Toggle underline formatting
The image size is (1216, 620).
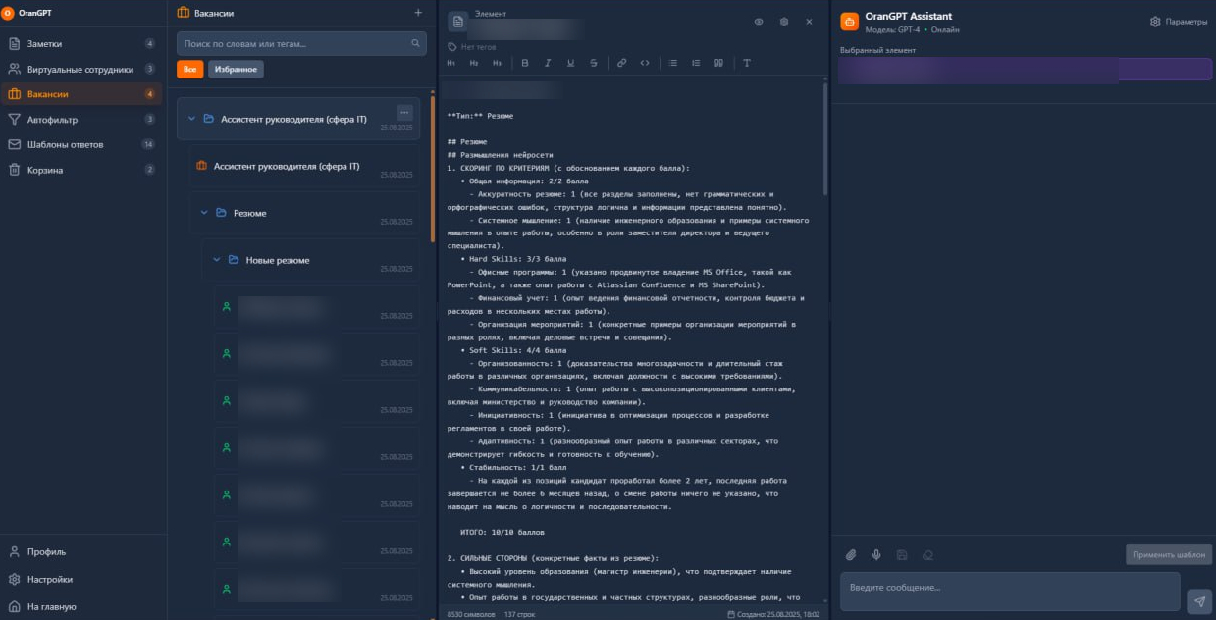[x=570, y=63]
